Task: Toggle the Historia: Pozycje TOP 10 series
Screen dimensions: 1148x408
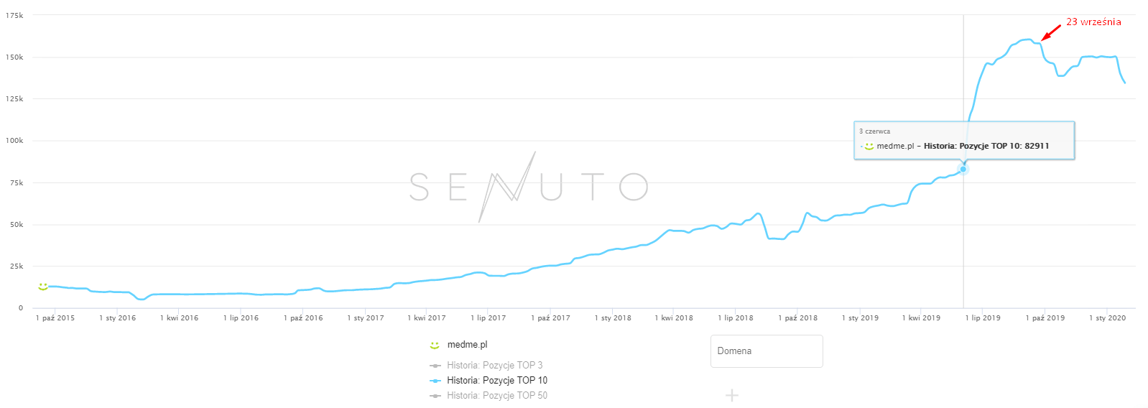Action: [496, 381]
